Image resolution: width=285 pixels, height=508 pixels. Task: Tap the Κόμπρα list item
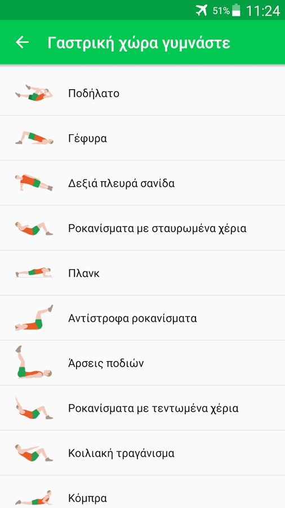pyautogui.click(x=142, y=492)
